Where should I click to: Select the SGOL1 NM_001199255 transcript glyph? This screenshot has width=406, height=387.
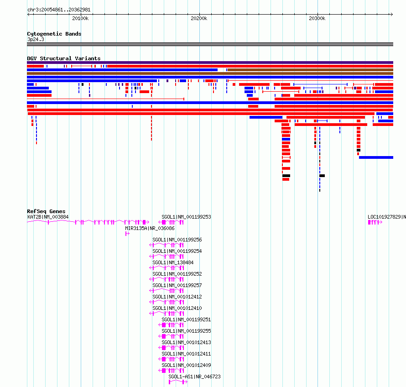[x=171, y=336]
